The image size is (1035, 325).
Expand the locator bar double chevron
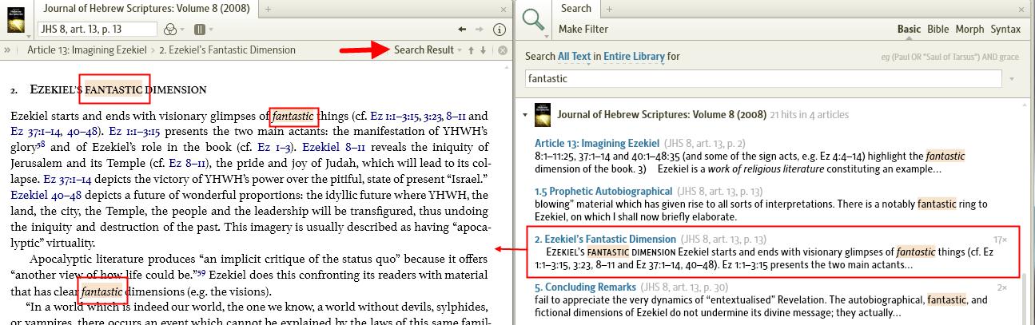[x=7, y=50]
